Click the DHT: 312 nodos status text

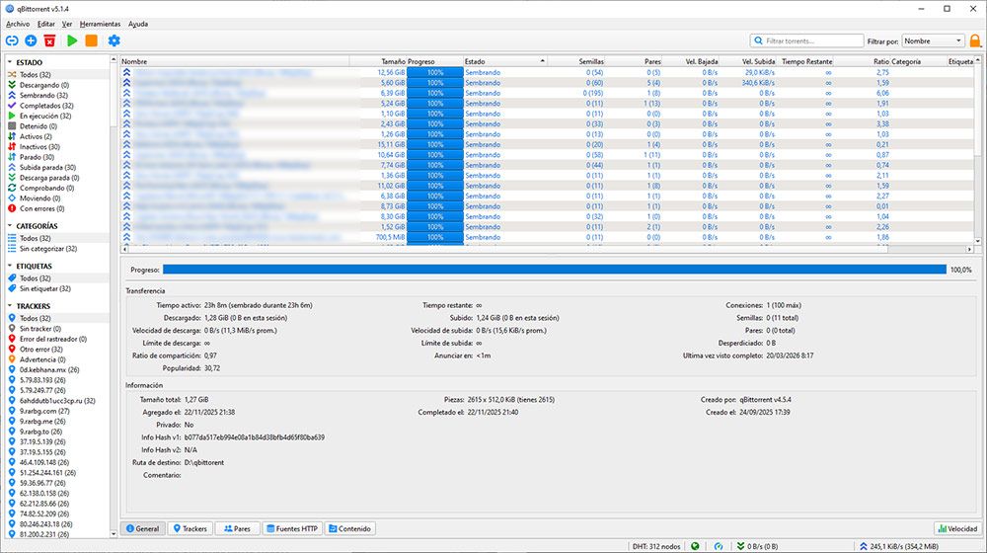pos(656,546)
